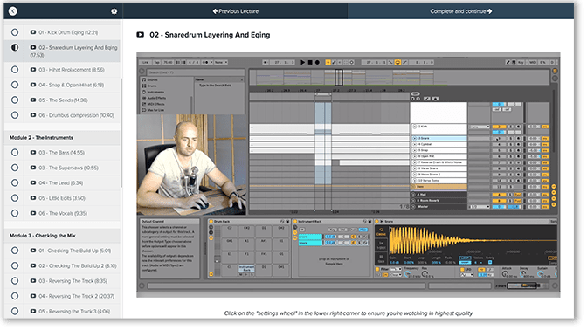Toggle 02 - Snaredrum Layering completion circle
Image resolution: width=587 pixels, height=330 pixels.
click(15, 47)
